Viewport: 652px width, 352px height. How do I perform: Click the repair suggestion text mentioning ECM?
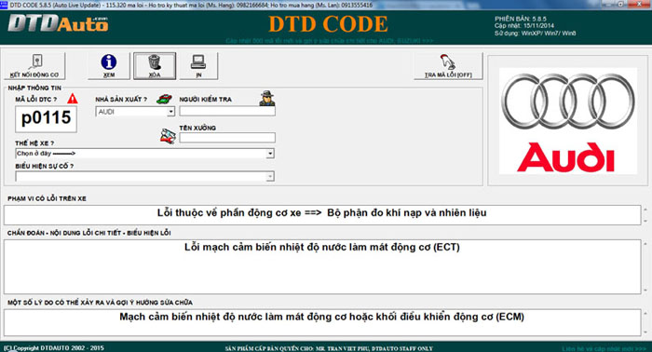(322, 317)
